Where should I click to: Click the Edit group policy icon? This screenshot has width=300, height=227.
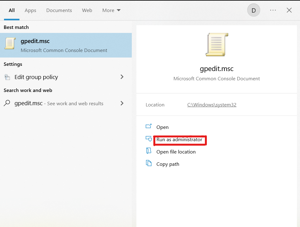7,77
